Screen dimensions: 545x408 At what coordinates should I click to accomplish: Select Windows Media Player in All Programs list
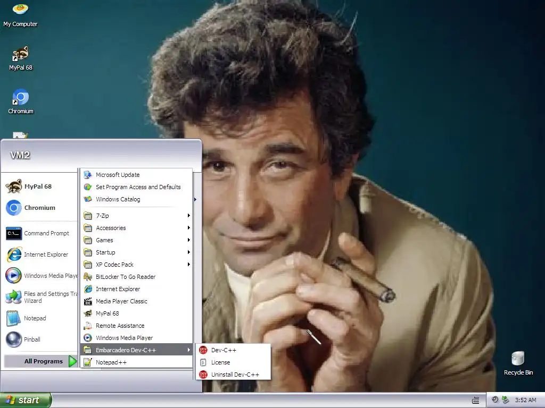coord(137,337)
